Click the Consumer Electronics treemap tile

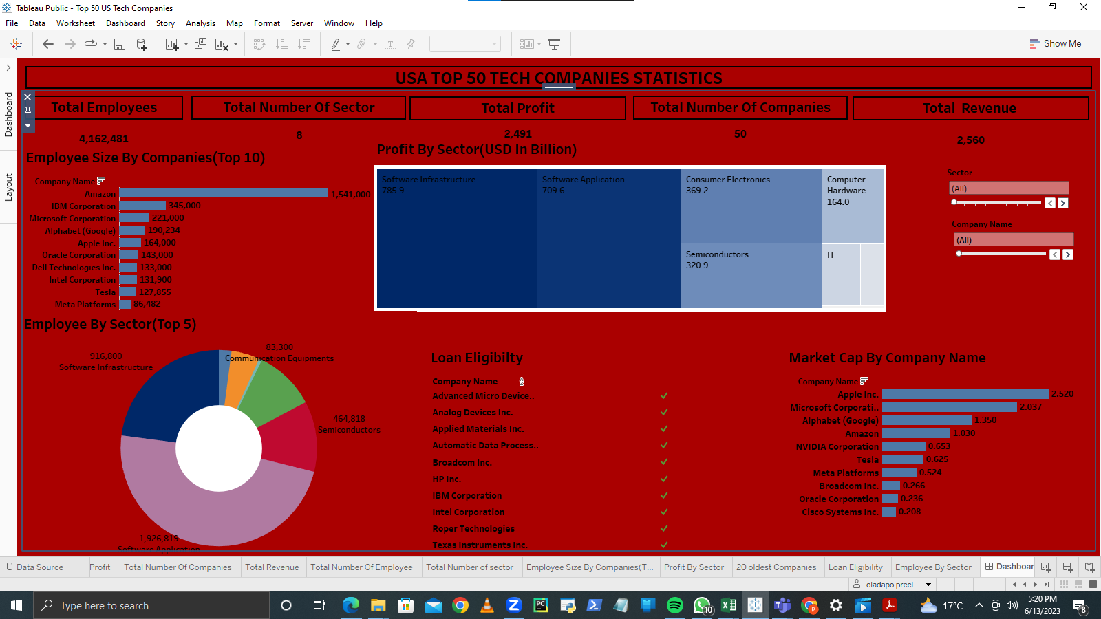751,206
